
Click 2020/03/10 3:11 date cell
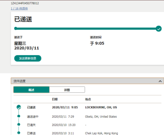point(63,133)
